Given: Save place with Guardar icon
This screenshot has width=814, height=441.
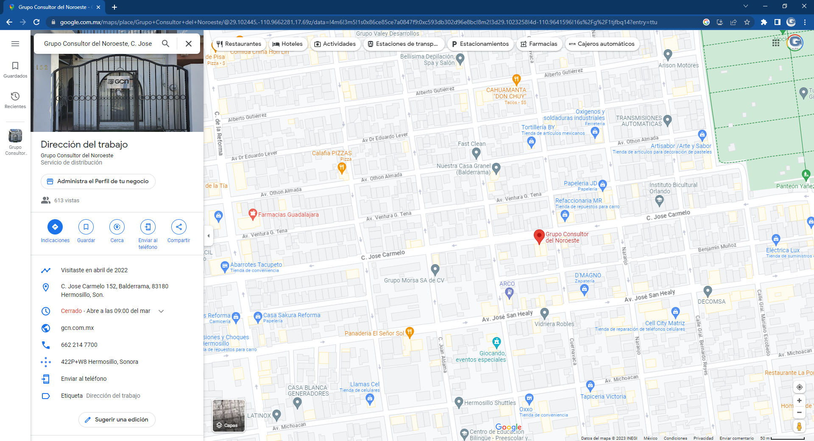Looking at the screenshot, I should 86,227.
